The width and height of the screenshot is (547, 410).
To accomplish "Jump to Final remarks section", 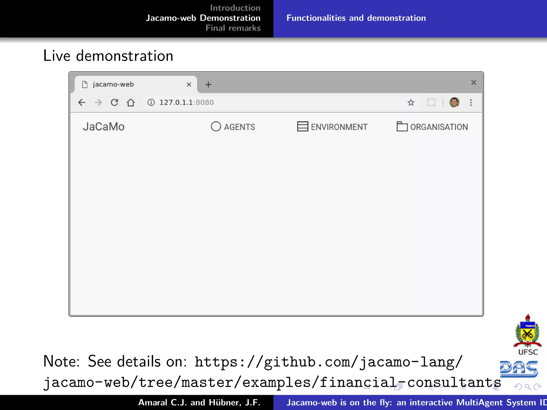I will (233, 28).
